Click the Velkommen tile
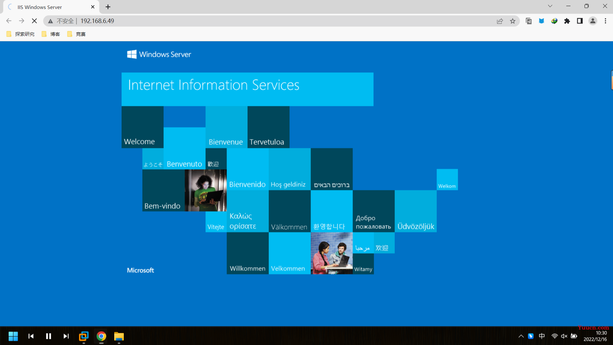 290,253
